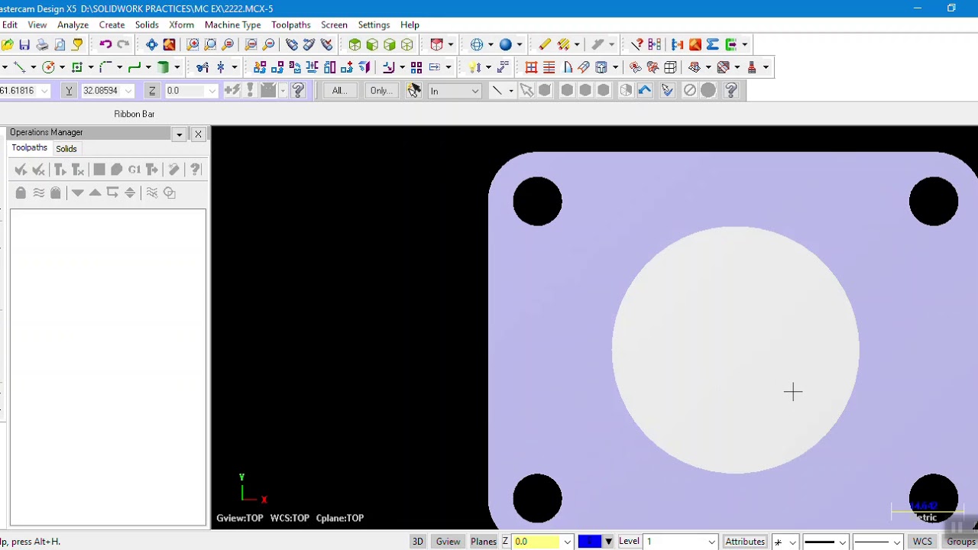Click the ribbon bar help question icon

click(298, 91)
